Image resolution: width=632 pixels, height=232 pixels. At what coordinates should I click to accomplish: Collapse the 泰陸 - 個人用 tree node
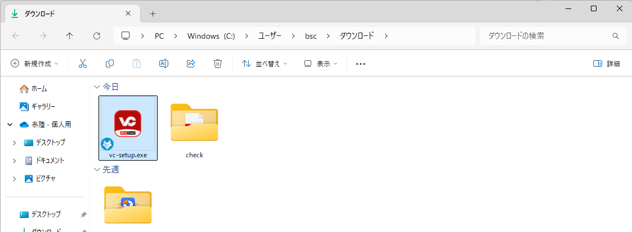pyautogui.click(x=10, y=125)
